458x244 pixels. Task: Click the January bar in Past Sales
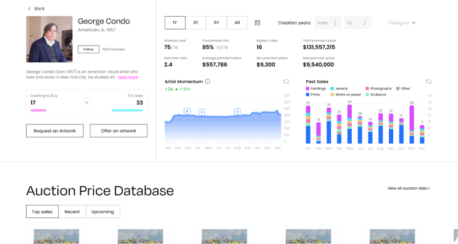pyautogui.click(x=308, y=124)
